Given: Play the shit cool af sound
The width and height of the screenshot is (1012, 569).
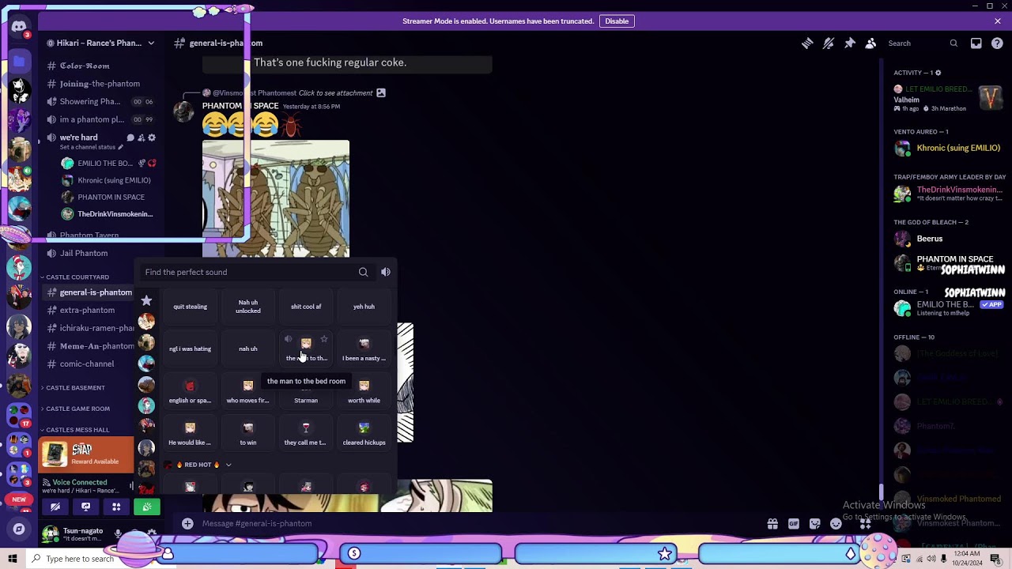Looking at the screenshot, I should (306, 307).
